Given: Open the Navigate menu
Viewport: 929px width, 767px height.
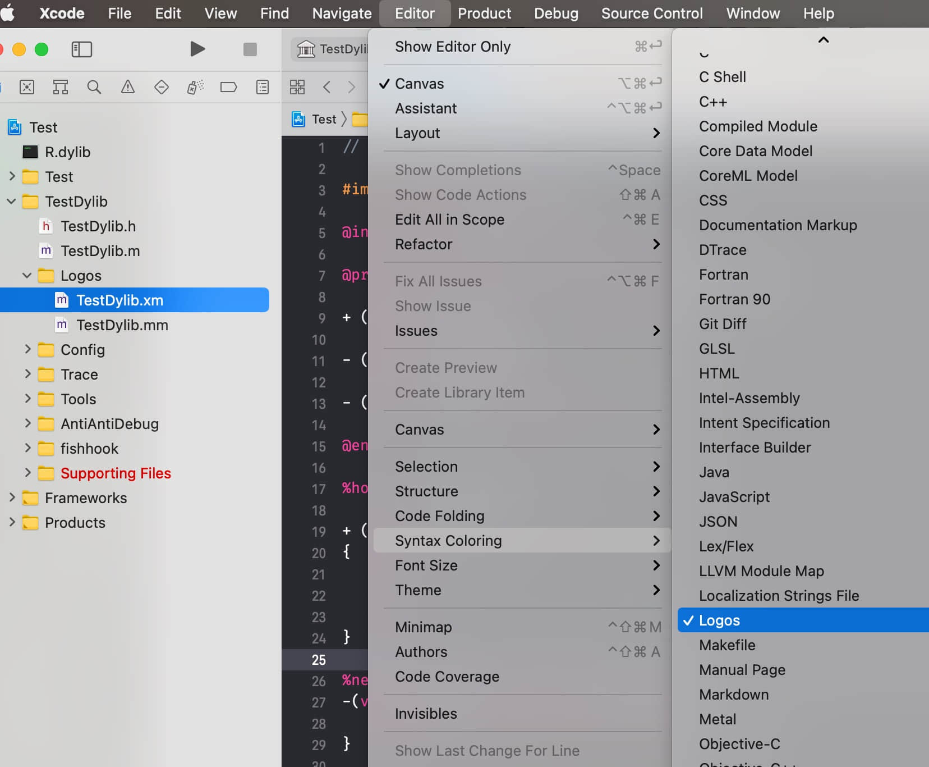Looking at the screenshot, I should coord(342,13).
